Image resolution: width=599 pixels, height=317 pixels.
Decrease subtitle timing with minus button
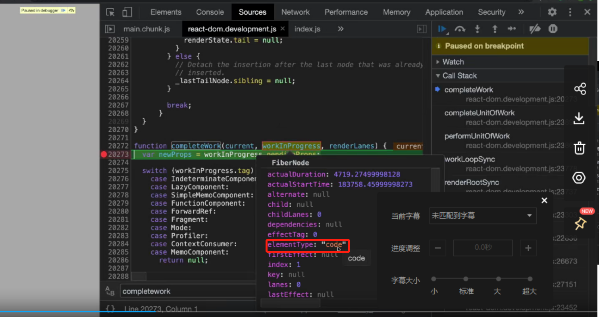click(x=437, y=248)
